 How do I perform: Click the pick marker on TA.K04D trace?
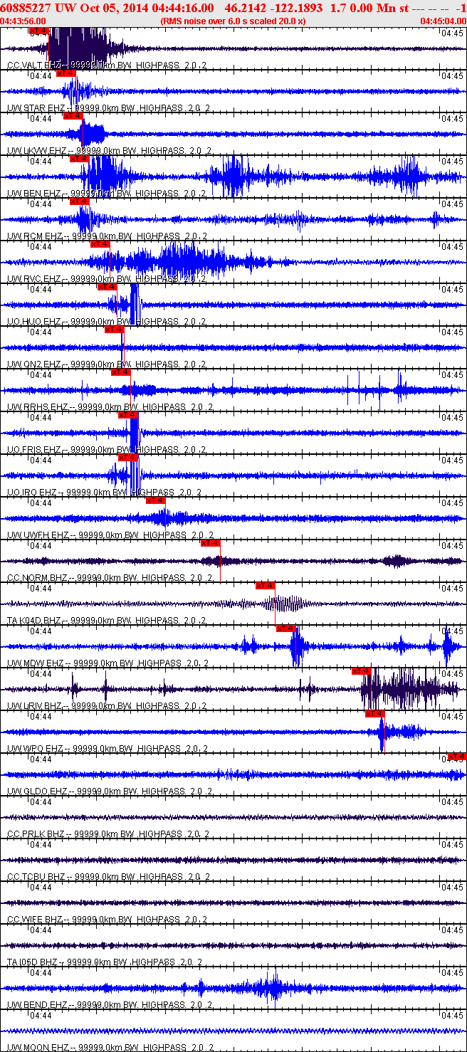[x=266, y=586]
